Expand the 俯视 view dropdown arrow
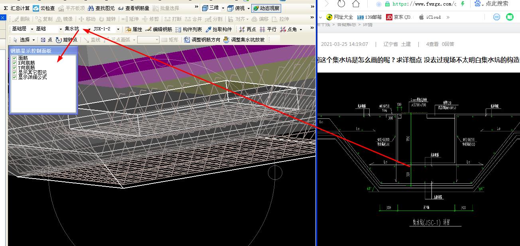 click(x=248, y=8)
